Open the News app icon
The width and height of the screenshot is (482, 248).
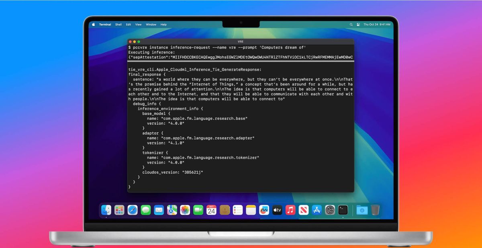pyautogui.click(x=304, y=210)
